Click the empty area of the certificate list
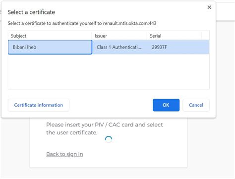The width and height of the screenshot is (235, 179). pos(109,71)
